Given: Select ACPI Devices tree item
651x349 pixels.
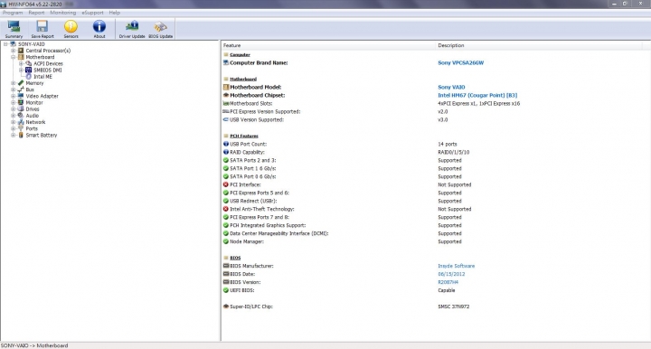Looking at the screenshot, I should click(48, 63).
